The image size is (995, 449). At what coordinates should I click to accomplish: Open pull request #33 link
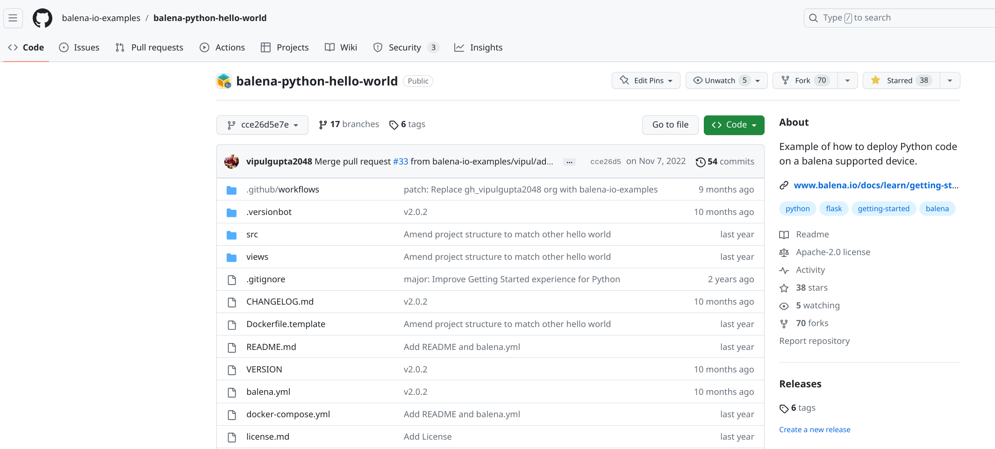(401, 162)
